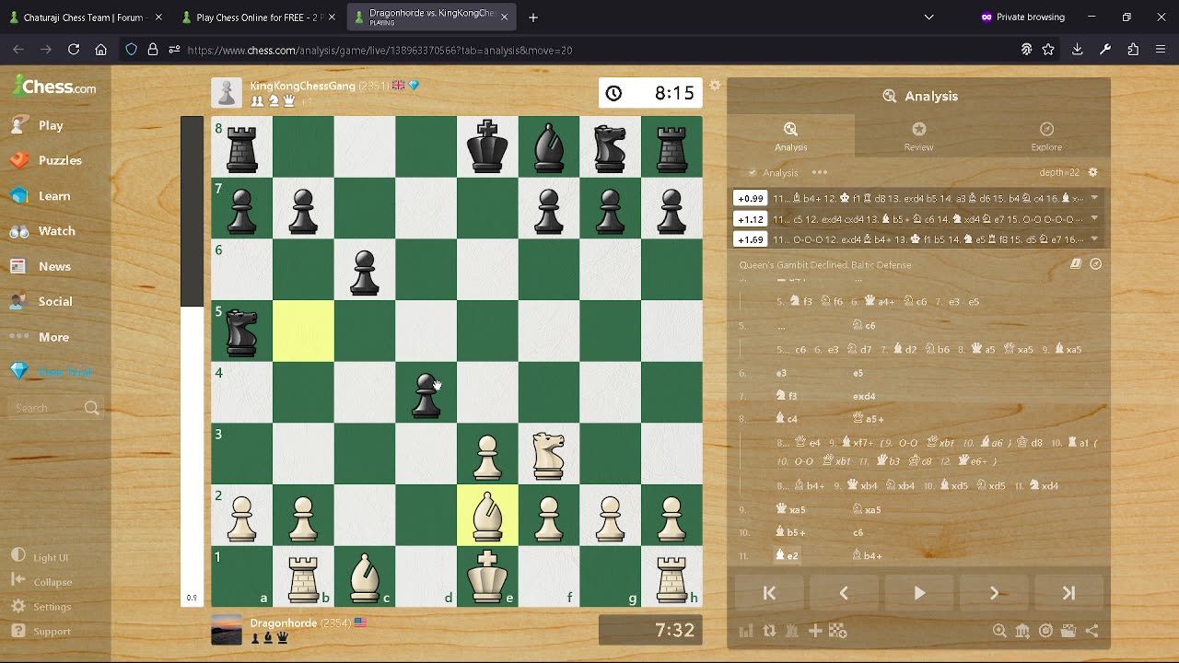Viewport: 1179px width, 663px height.
Task: Click the rook icon in bottom toolbar
Action: coord(792,631)
